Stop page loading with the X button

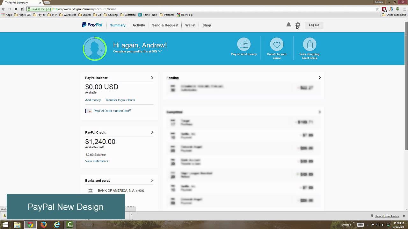tap(16, 9)
